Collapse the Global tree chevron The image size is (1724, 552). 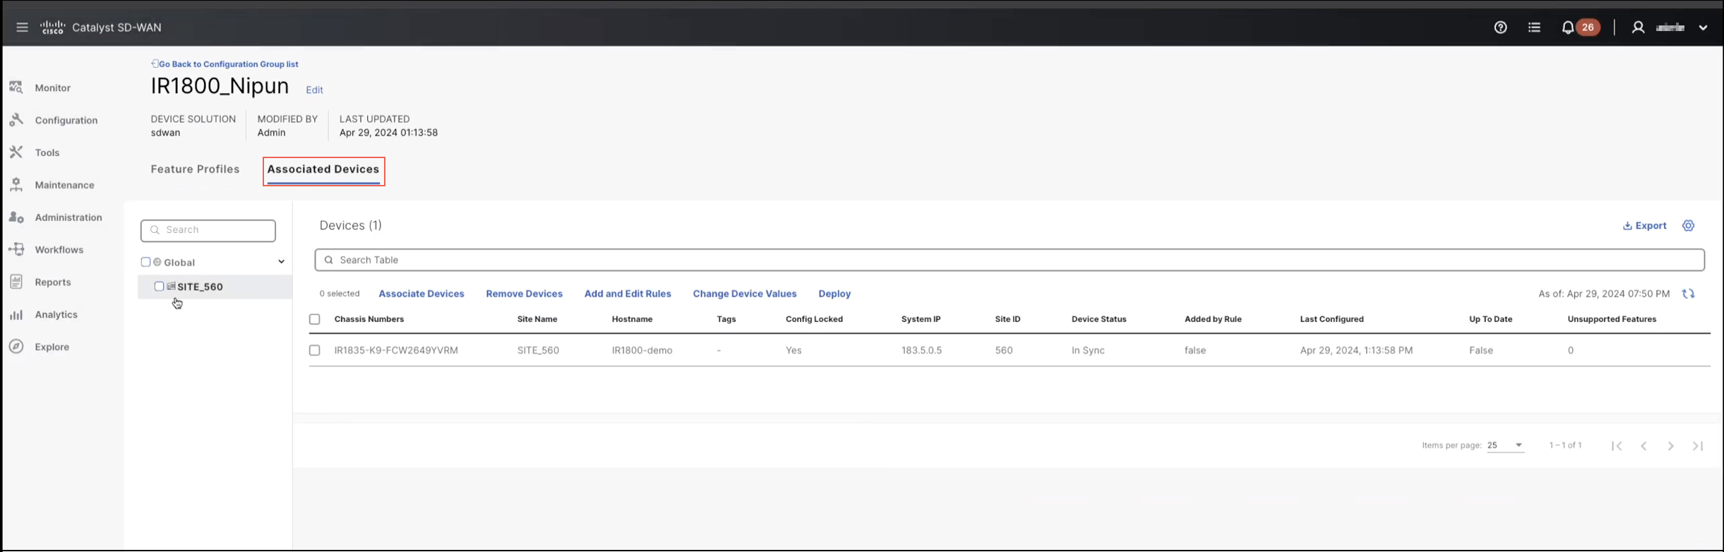pyautogui.click(x=281, y=262)
